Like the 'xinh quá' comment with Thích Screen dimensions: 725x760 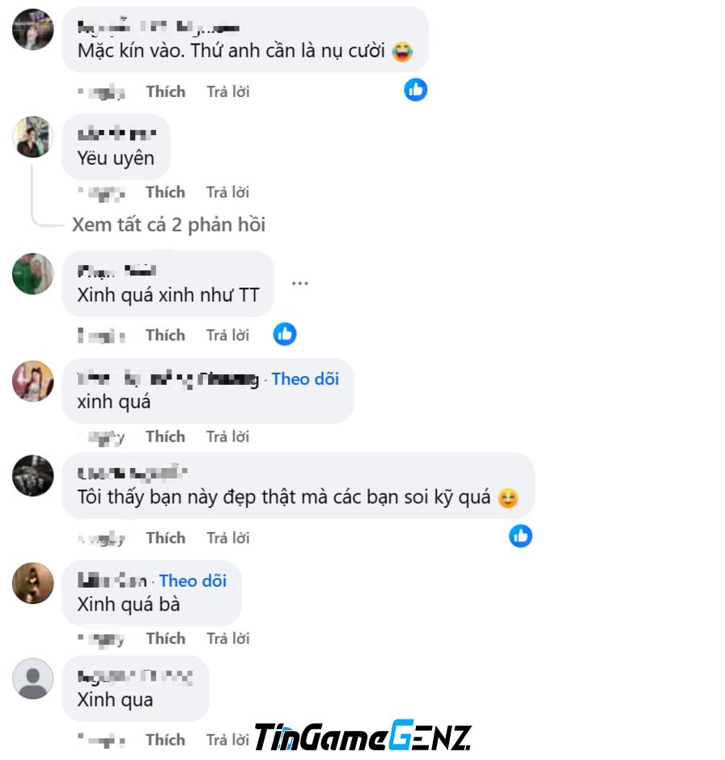coord(165,437)
